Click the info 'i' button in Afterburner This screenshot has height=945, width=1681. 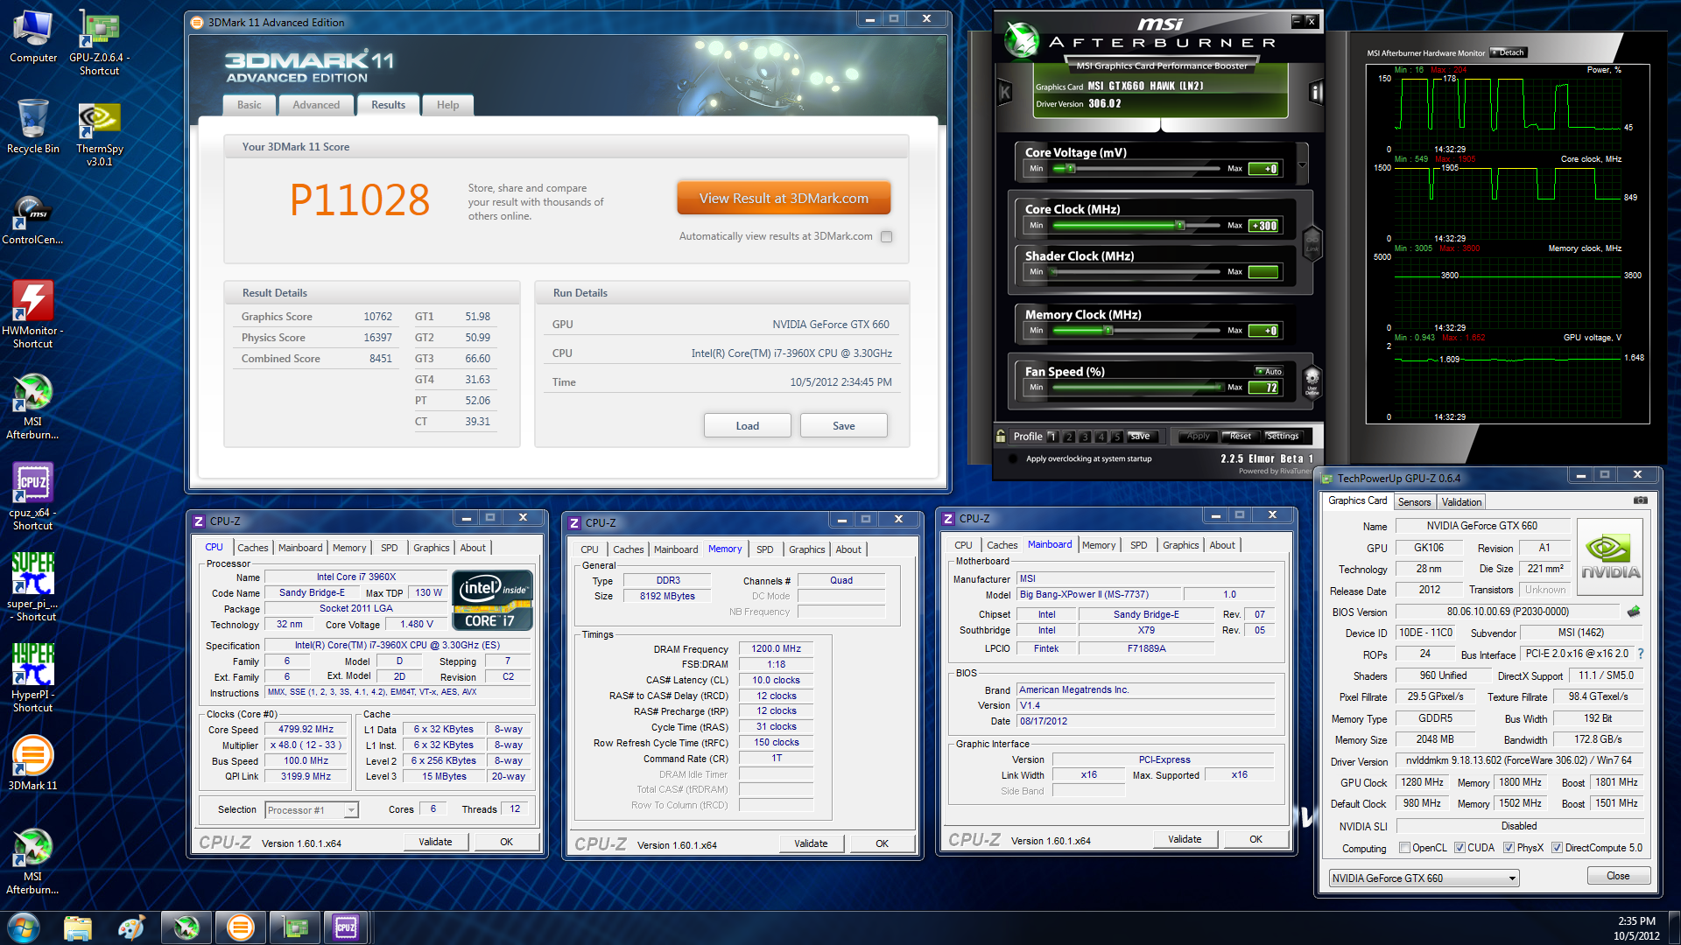(1315, 92)
